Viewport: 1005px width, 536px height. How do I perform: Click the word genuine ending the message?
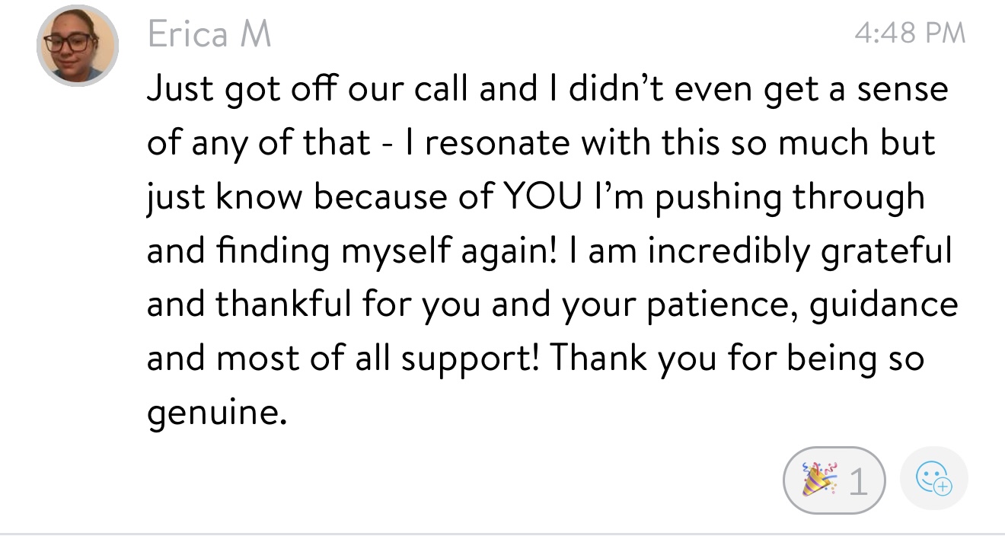click(216, 413)
